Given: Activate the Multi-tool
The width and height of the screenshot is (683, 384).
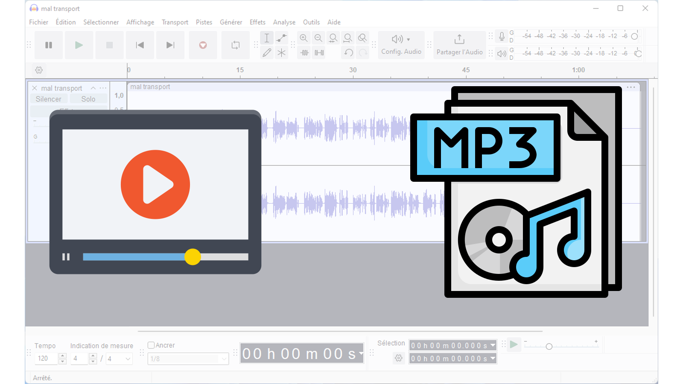Looking at the screenshot, I should 281,52.
